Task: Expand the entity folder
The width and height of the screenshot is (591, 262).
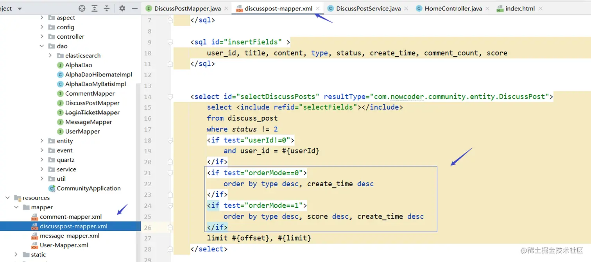Action: pos(42,141)
